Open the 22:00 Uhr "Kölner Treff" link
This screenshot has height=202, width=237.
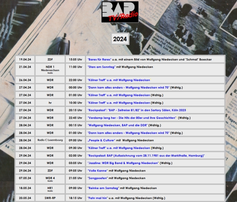[x=119, y=80]
